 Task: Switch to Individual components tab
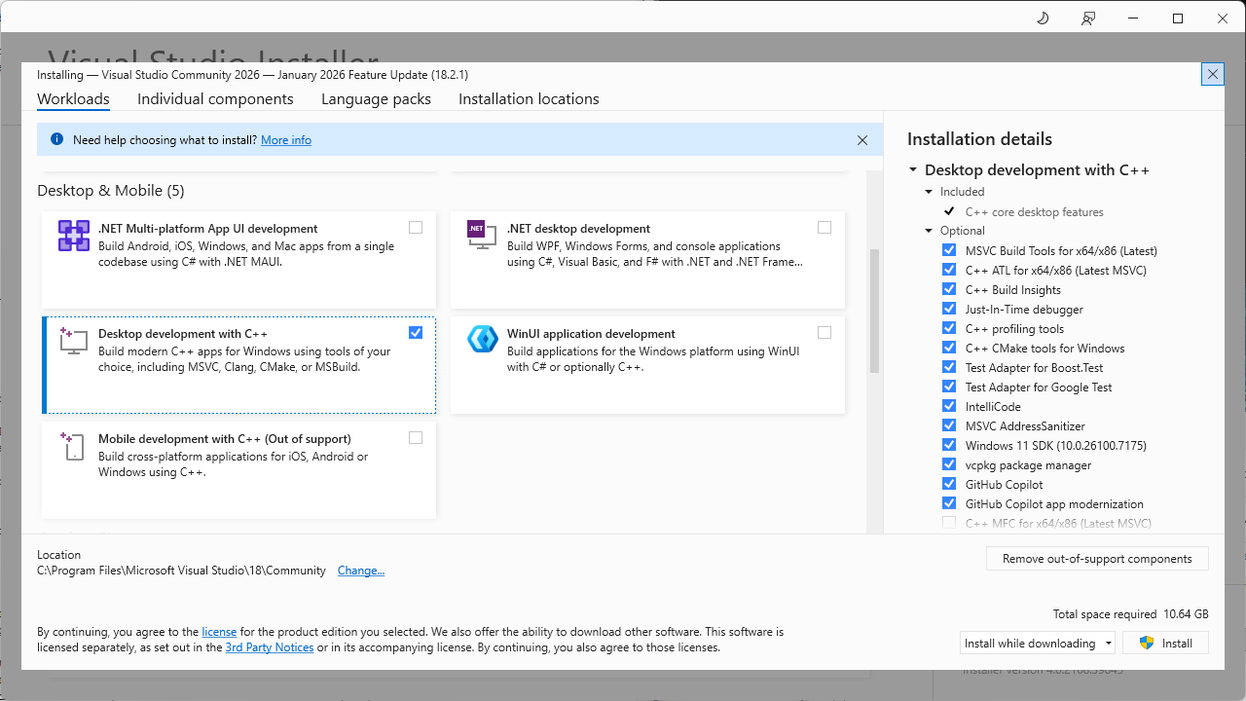(215, 99)
